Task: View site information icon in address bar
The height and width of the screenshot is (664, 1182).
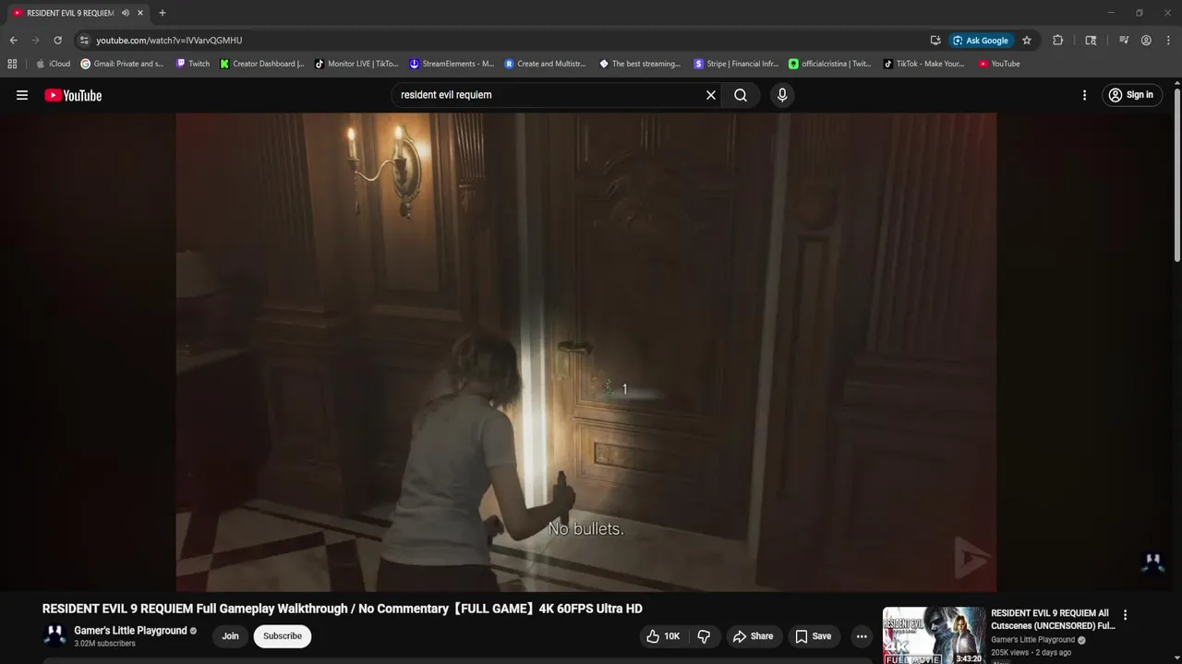Action: click(x=84, y=41)
